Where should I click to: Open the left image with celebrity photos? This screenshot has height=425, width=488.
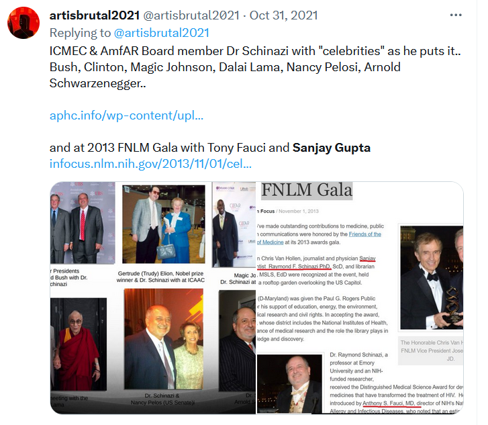pyautogui.click(x=153, y=298)
